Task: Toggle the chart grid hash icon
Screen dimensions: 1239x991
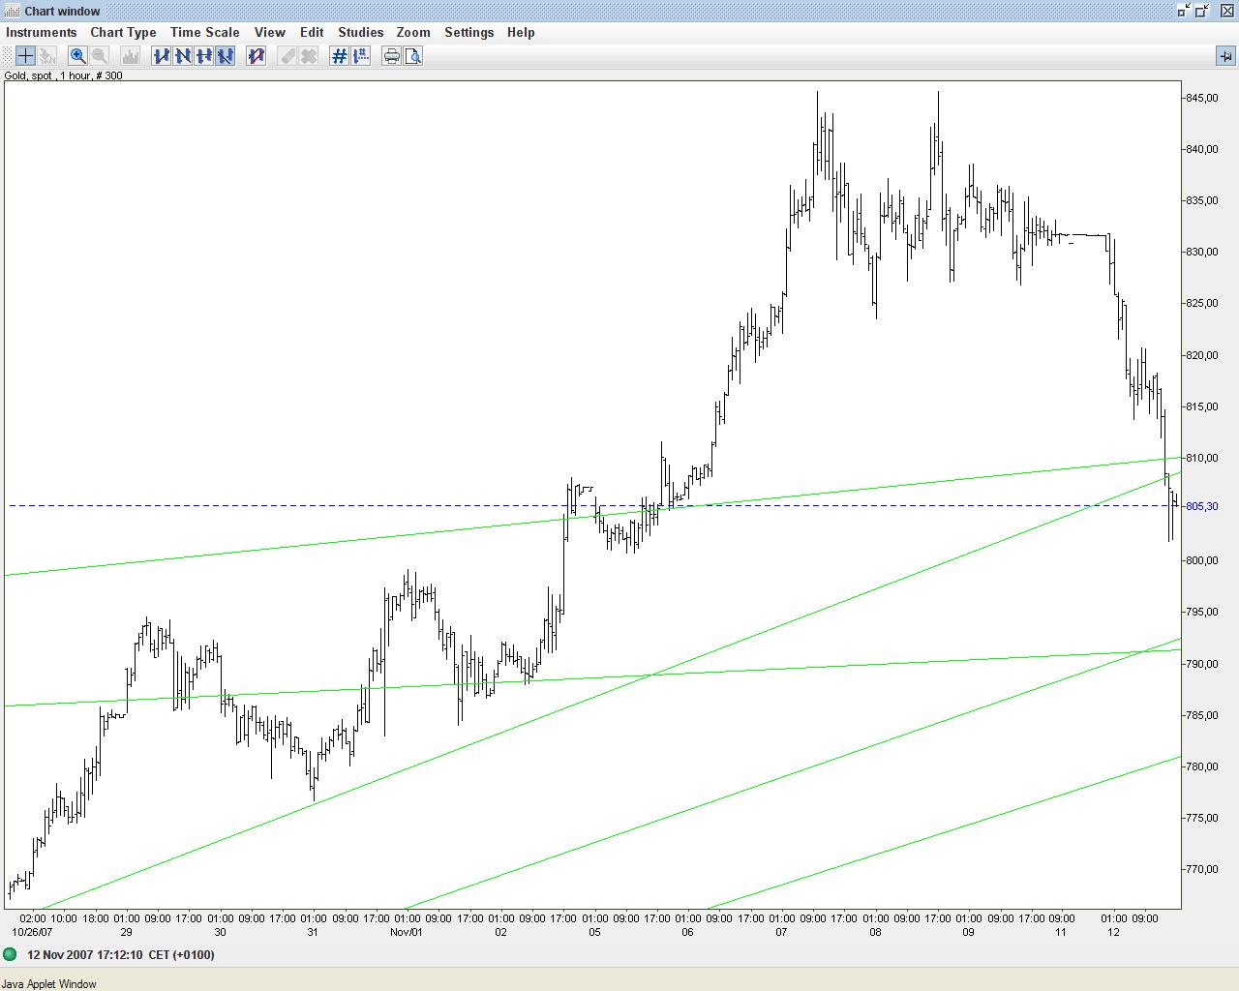Action: click(x=340, y=56)
